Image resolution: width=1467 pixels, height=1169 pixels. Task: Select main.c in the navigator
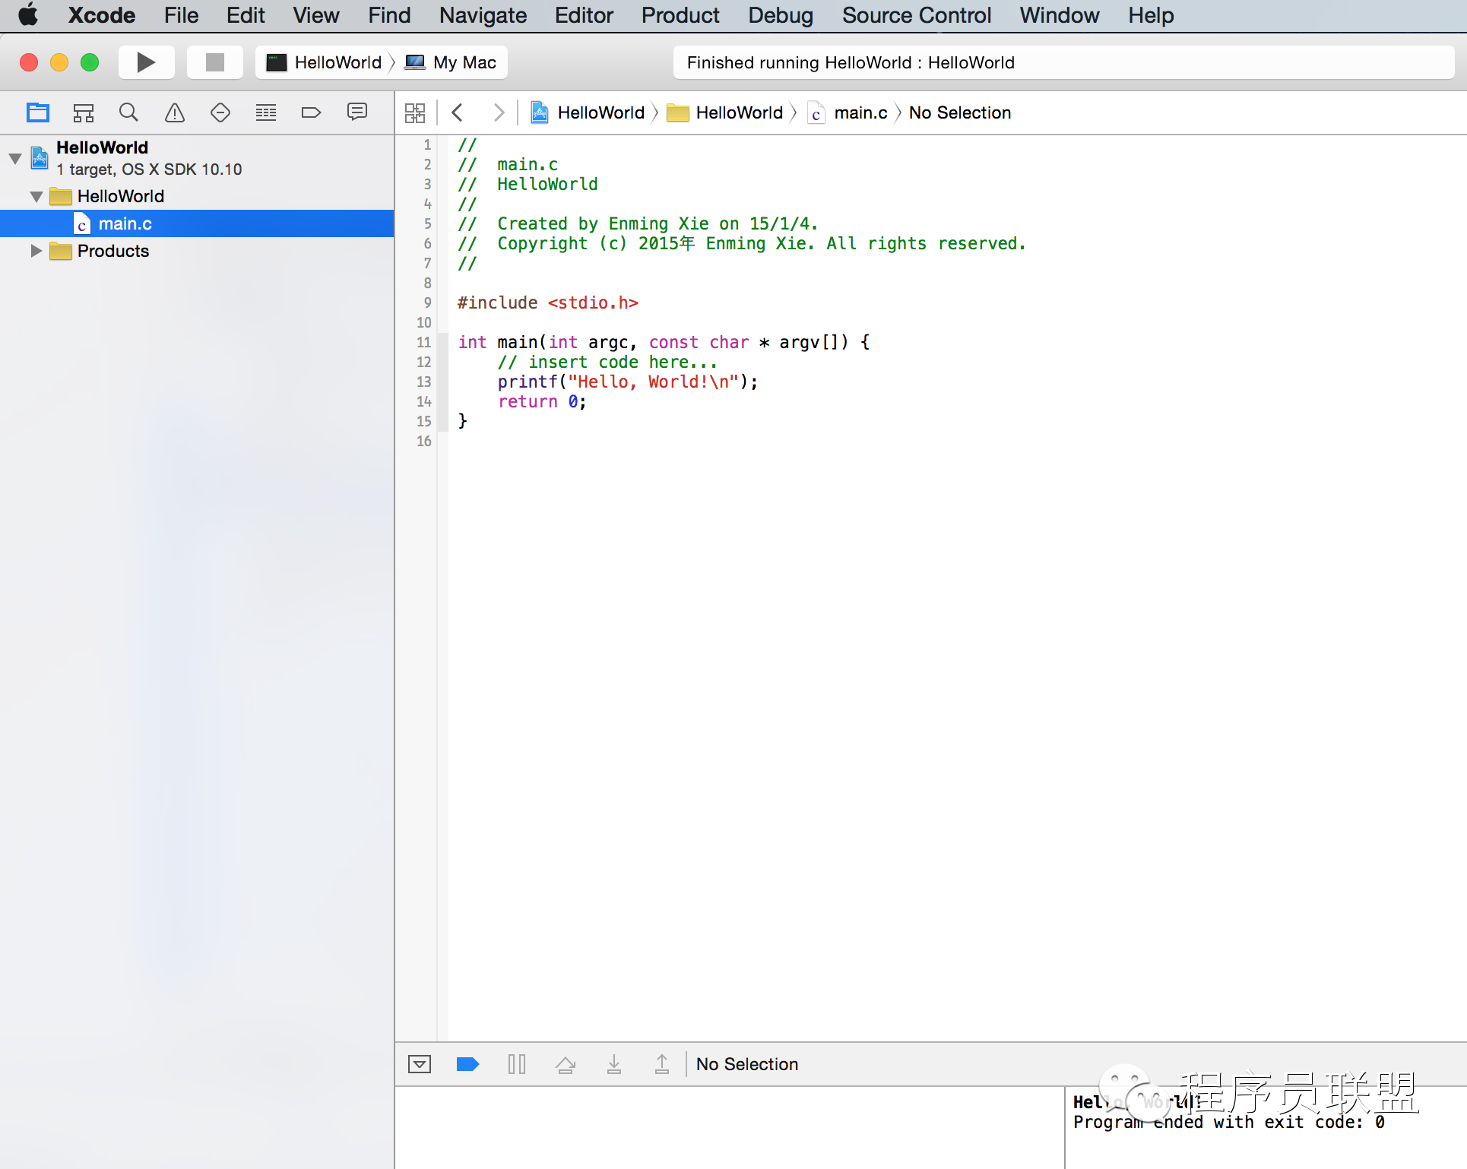pos(197,223)
